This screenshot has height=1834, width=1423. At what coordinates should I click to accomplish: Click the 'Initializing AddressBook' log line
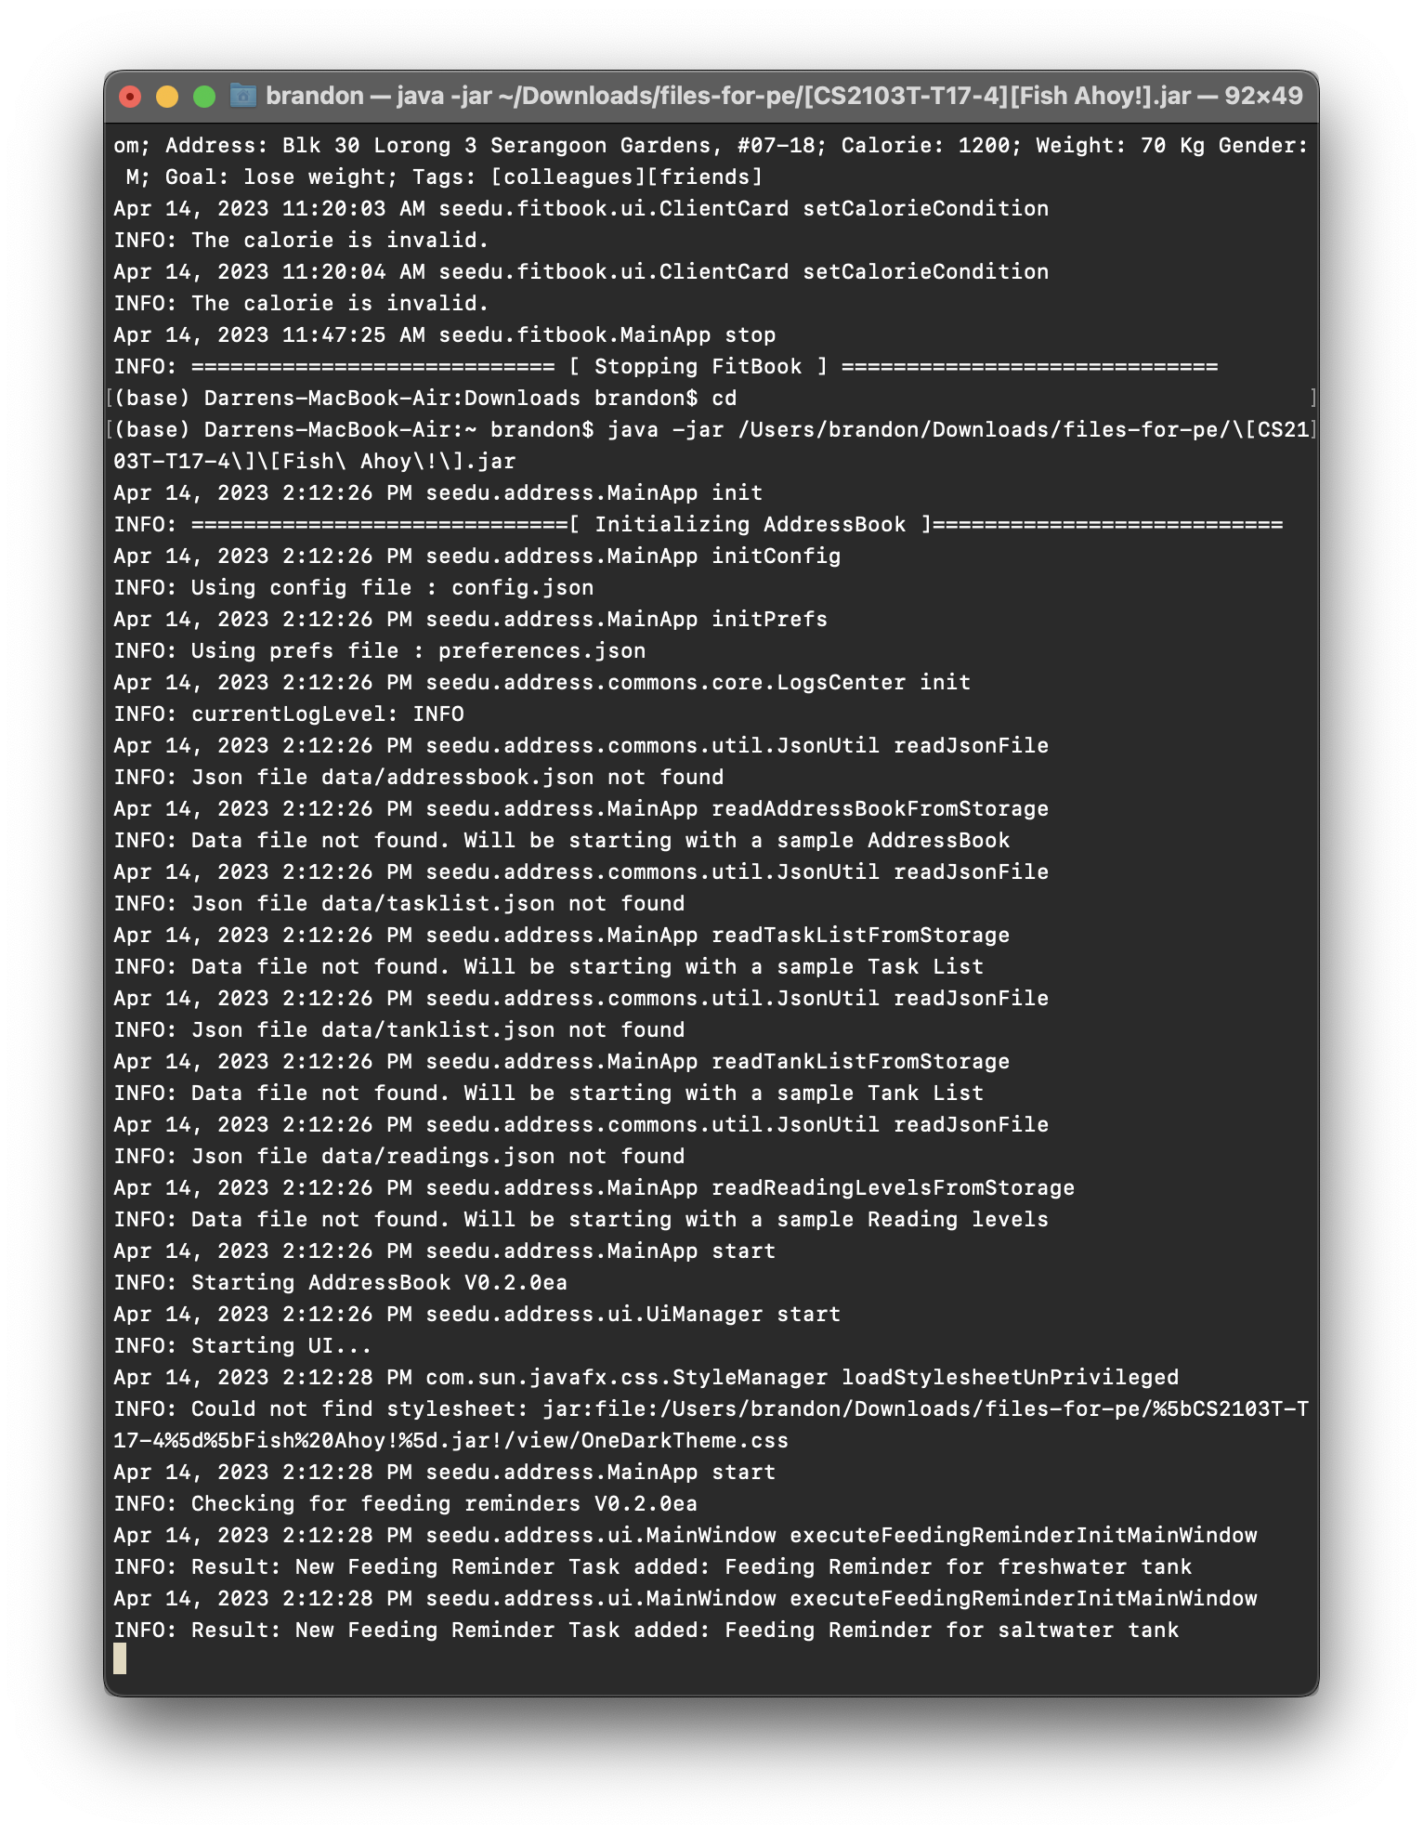[x=698, y=524]
